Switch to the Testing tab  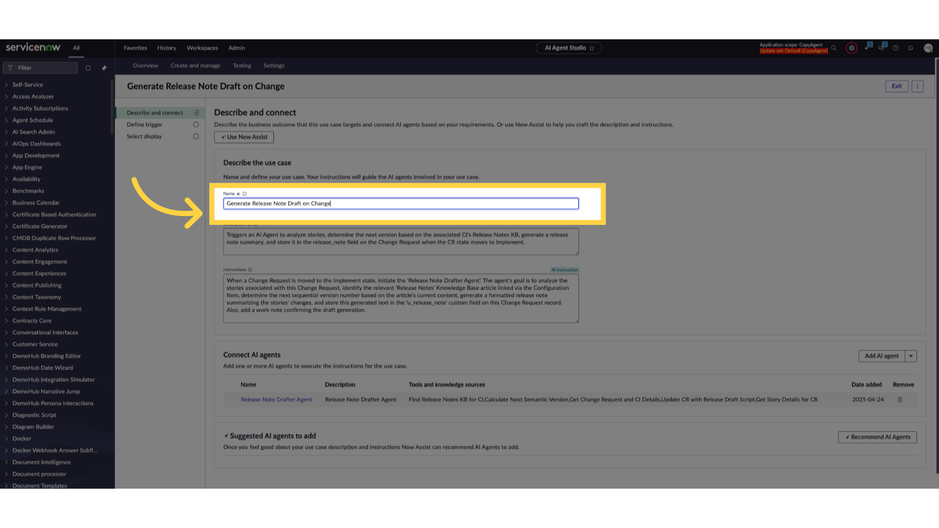(x=242, y=66)
